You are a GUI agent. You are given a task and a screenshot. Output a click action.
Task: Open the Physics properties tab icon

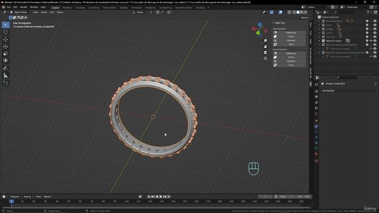(316, 137)
